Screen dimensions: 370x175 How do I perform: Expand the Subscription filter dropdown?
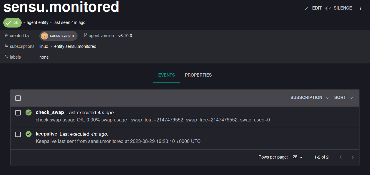click(x=310, y=98)
